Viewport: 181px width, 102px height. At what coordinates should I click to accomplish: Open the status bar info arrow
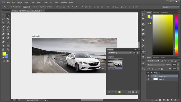45,100
